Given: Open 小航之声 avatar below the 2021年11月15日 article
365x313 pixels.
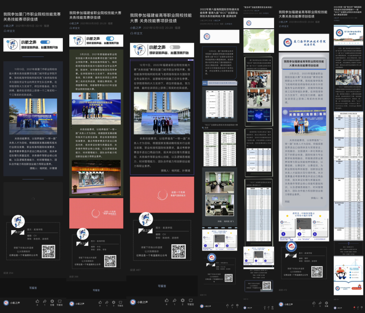Looking at the screenshot, I should pos(6,303).
